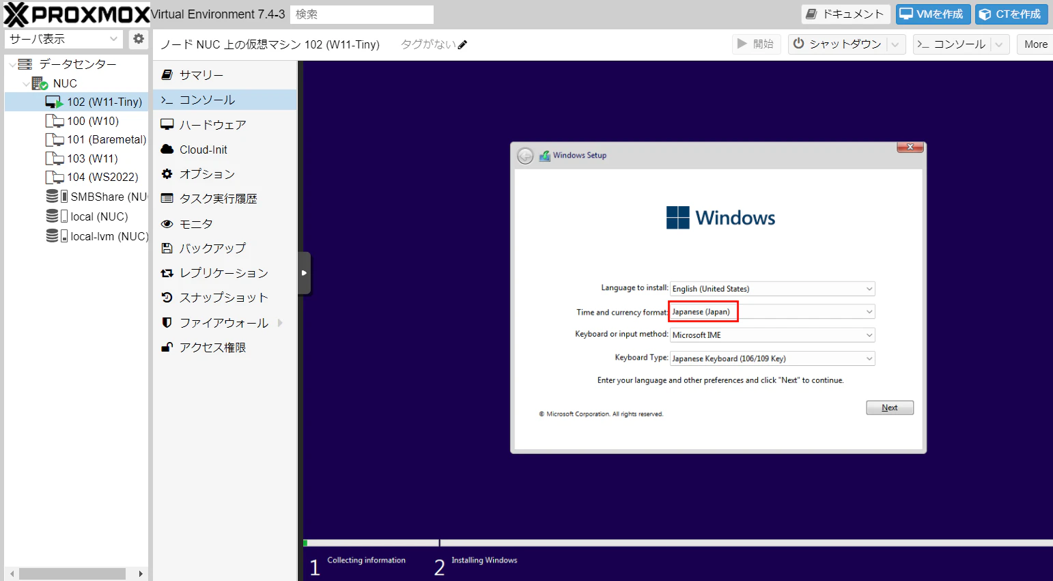The width and height of the screenshot is (1053, 581).
Task: Click the tree scrollbar left arrow
Action: tap(12, 573)
